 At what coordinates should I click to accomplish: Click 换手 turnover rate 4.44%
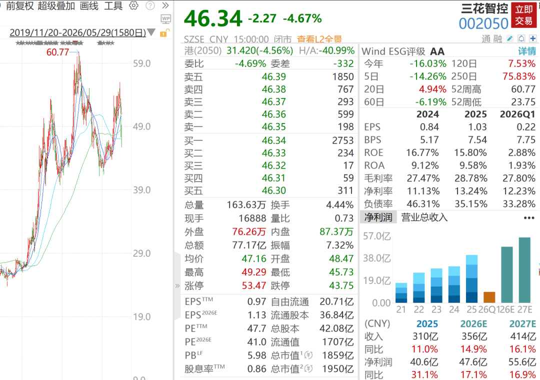click(340, 205)
